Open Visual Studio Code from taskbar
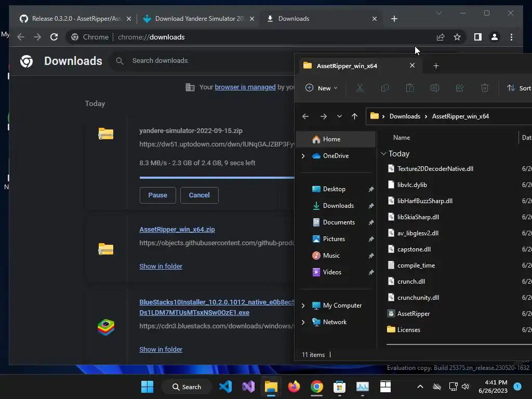 pos(225,387)
